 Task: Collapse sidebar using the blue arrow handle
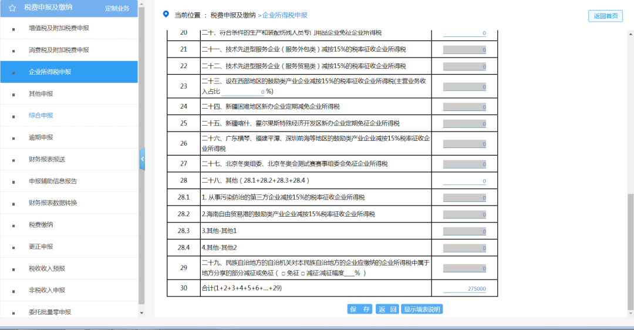pos(142,159)
